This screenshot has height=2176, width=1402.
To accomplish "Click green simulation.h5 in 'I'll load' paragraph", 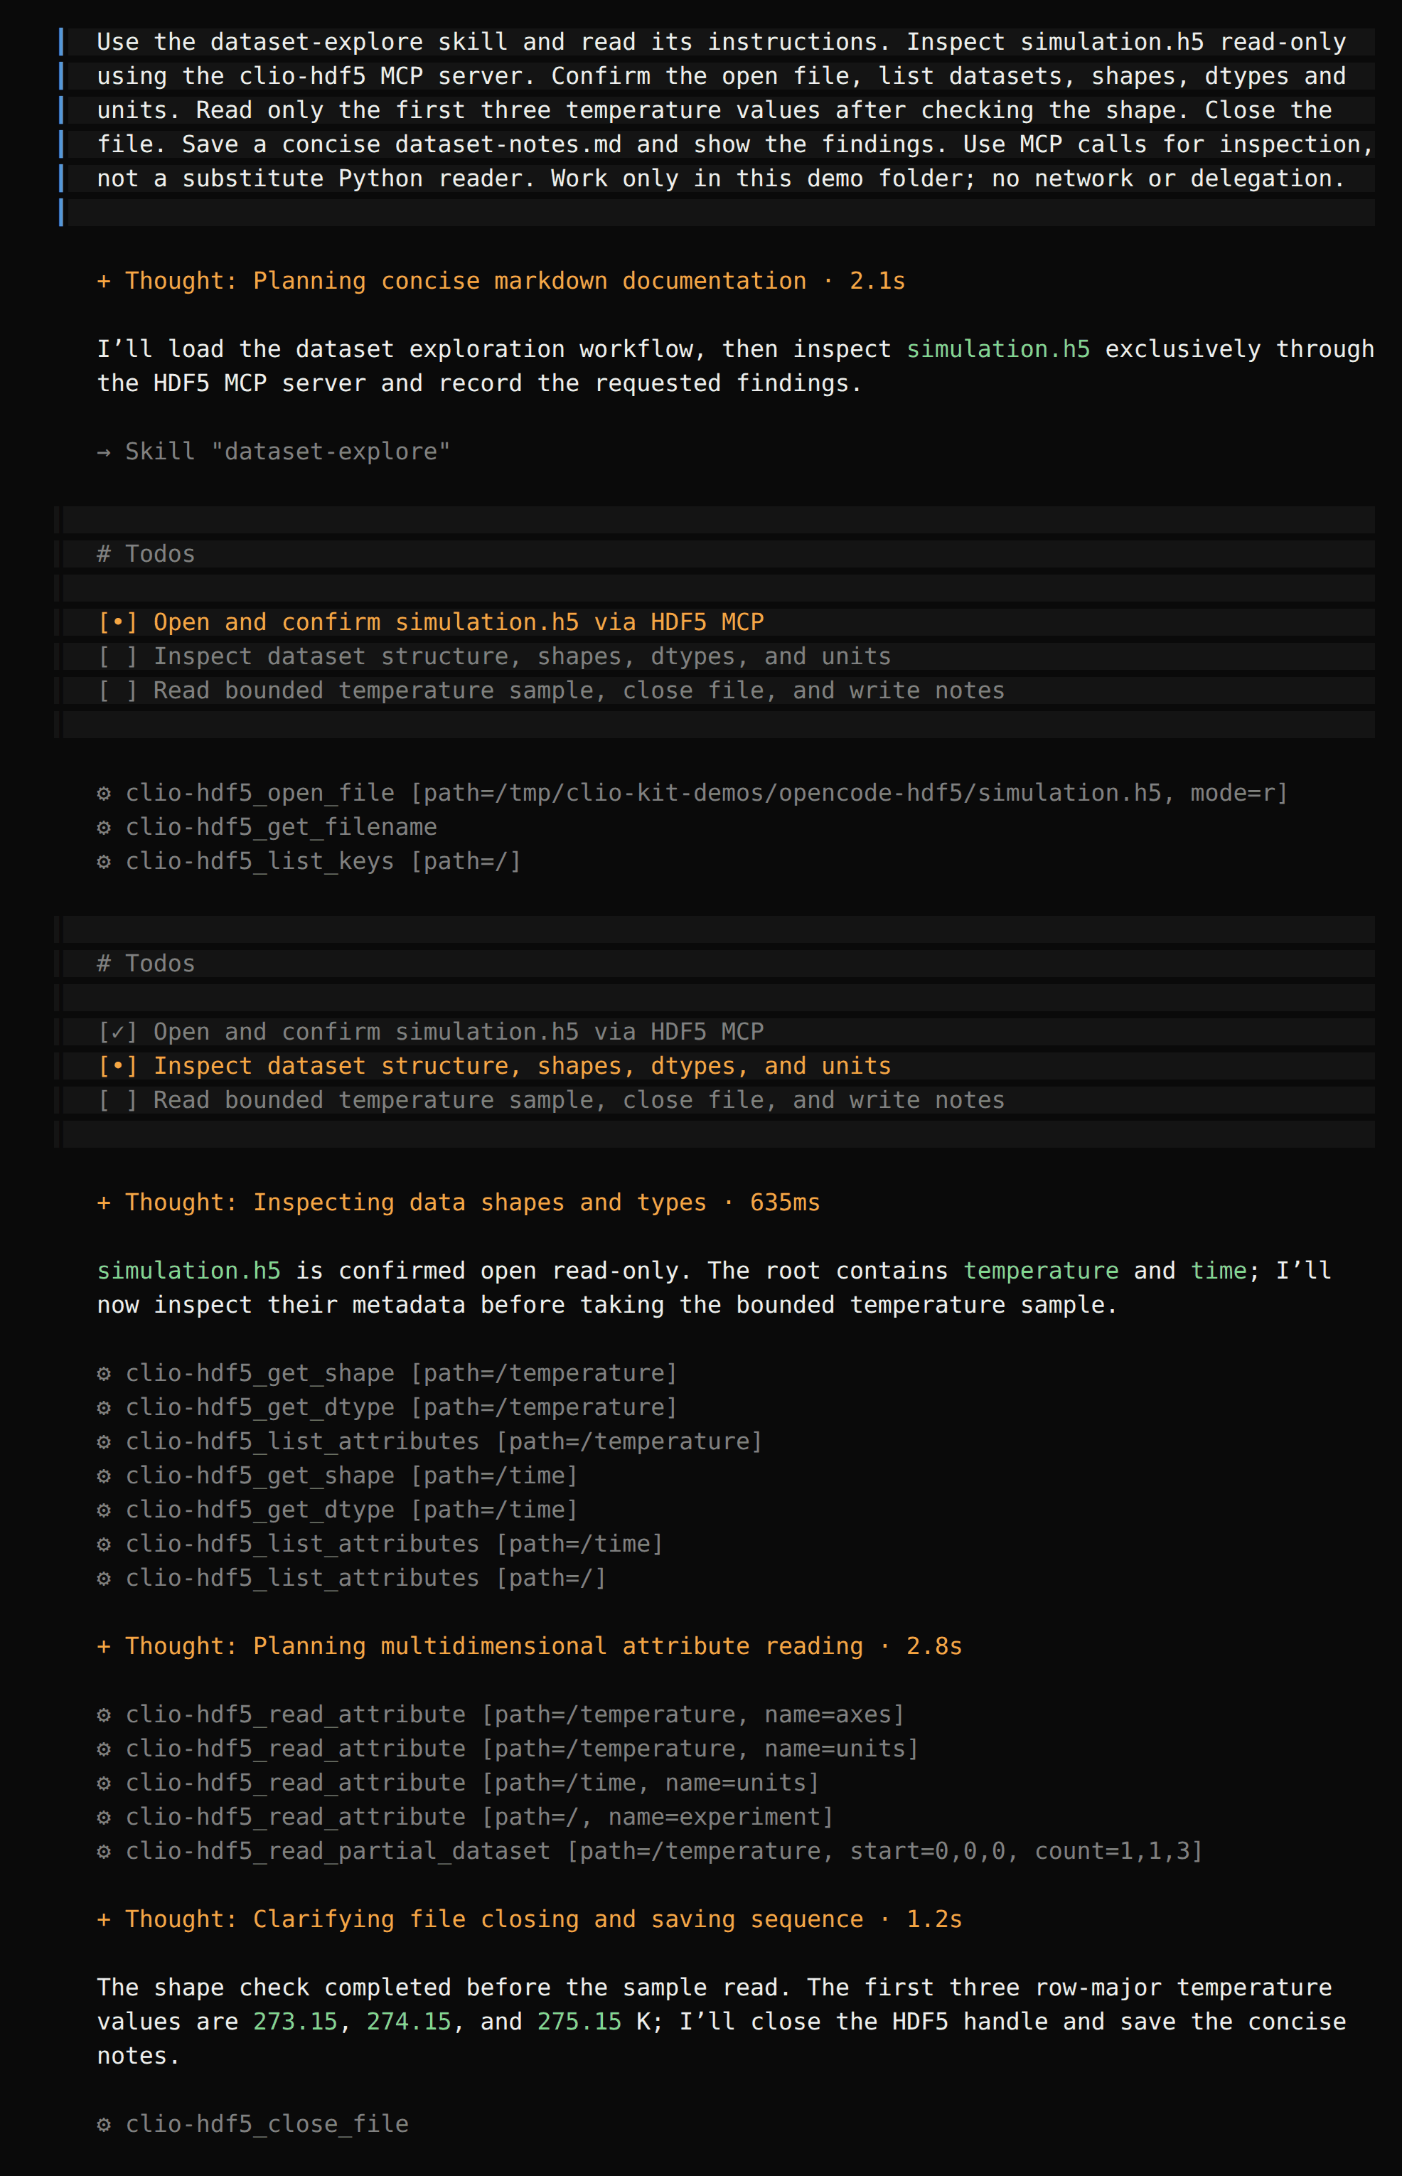I will [997, 350].
